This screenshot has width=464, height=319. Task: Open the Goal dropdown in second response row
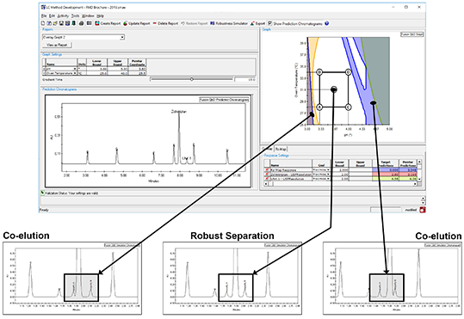tap(328, 175)
